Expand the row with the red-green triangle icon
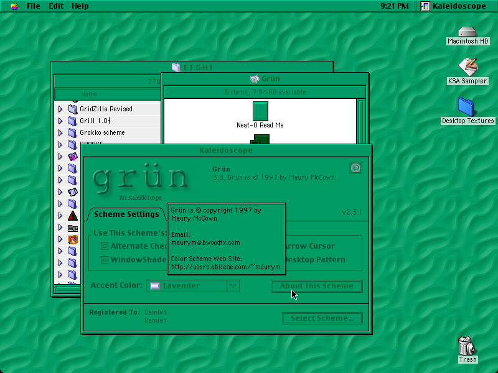 pyautogui.click(x=60, y=216)
